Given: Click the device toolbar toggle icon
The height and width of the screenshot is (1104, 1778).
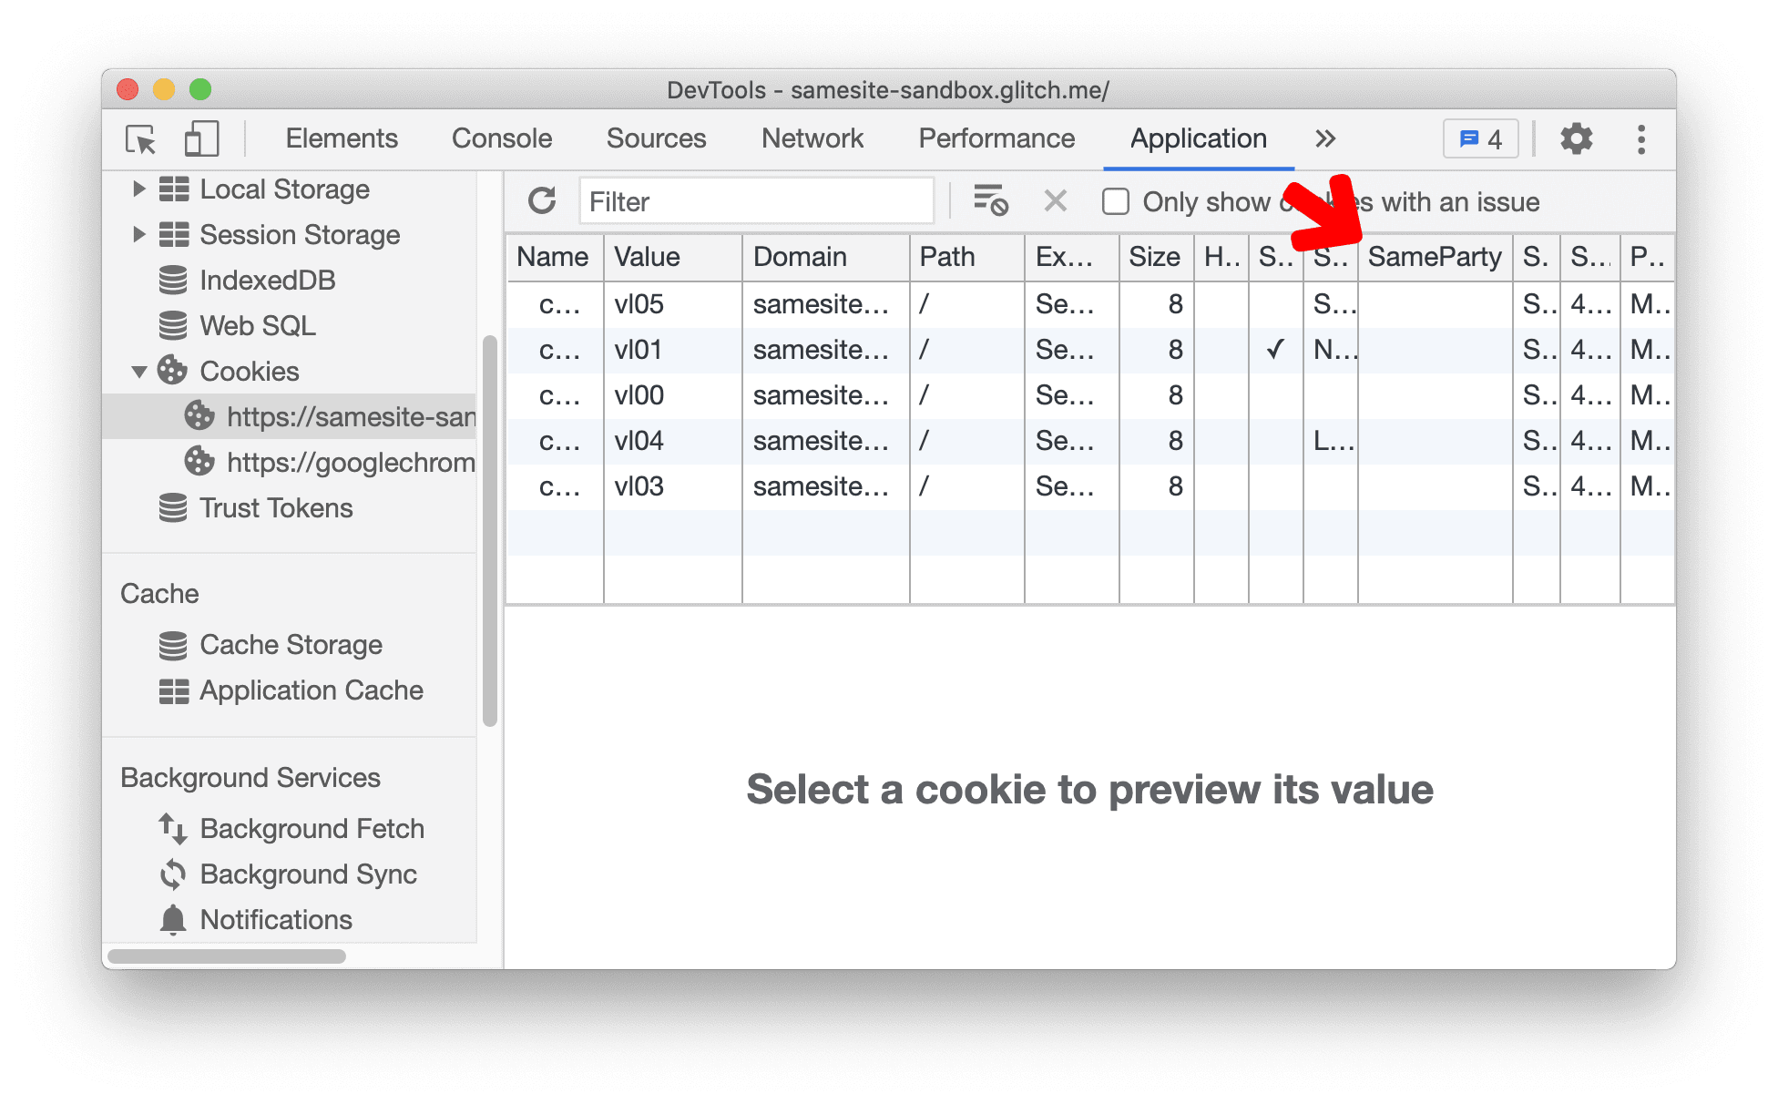Looking at the screenshot, I should point(201,138).
